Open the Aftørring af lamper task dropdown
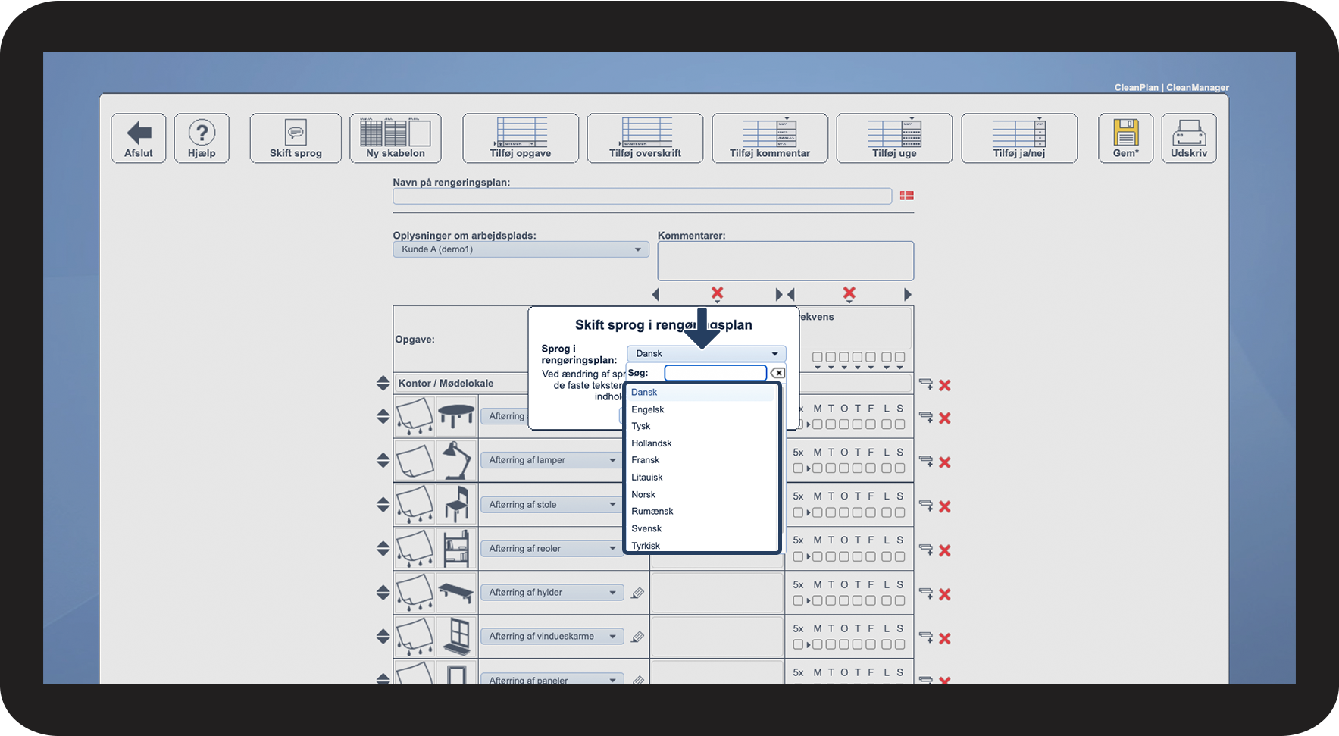The width and height of the screenshot is (1339, 736). [x=552, y=460]
